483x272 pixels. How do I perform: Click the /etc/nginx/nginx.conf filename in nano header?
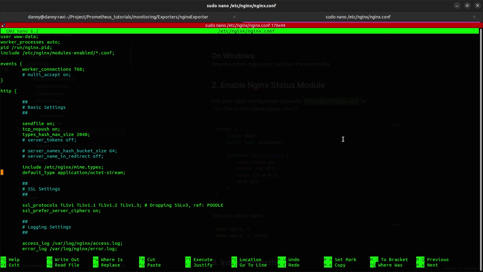point(246,31)
